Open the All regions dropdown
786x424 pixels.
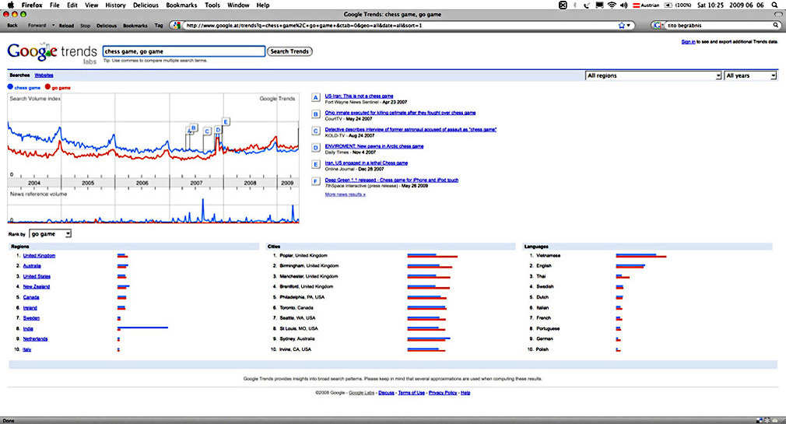click(x=653, y=75)
